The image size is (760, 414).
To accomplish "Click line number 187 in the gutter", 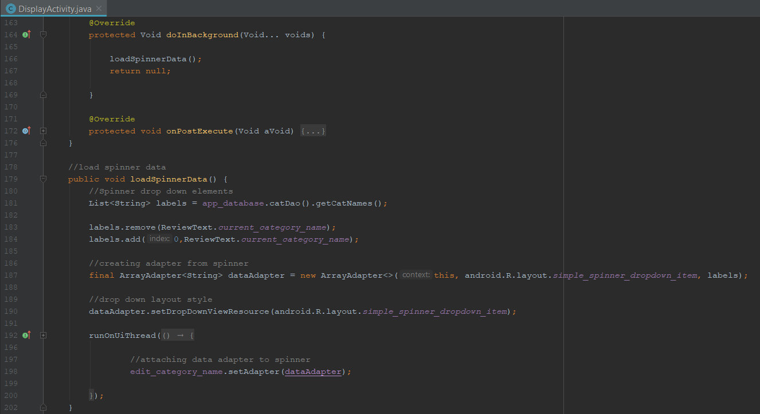I will pos(11,275).
